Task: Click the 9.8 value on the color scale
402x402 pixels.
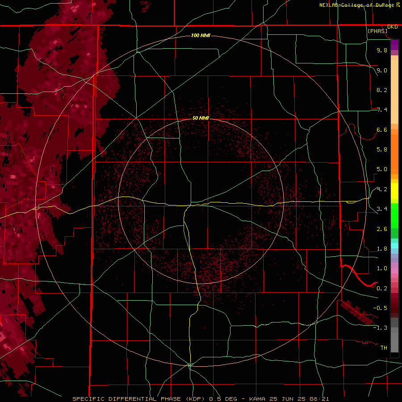Action: click(382, 50)
